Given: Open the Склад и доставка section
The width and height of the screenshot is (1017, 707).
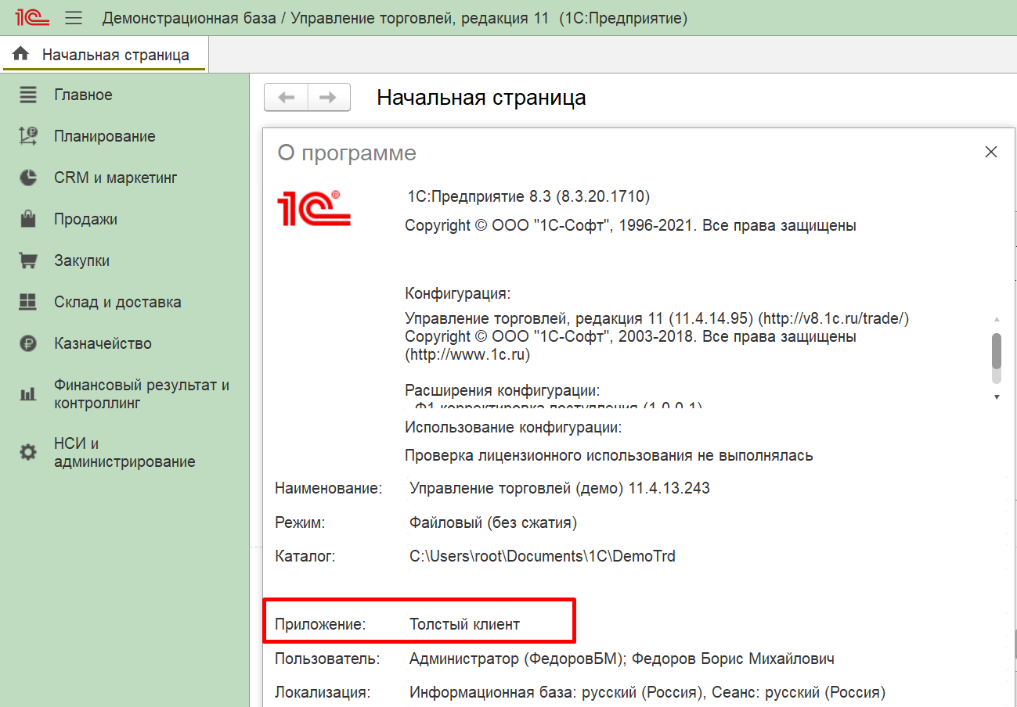Looking at the screenshot, I should pyautogui.click(x=117, y=302).
